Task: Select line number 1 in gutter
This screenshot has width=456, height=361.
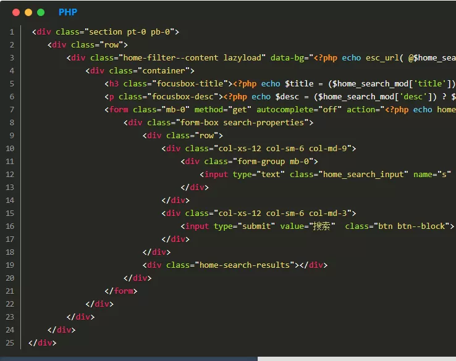Action: (12, 32)
